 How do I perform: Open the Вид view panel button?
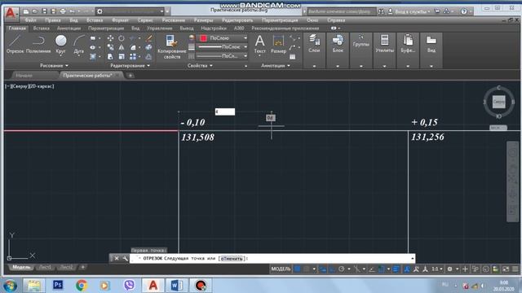point(431,43)
